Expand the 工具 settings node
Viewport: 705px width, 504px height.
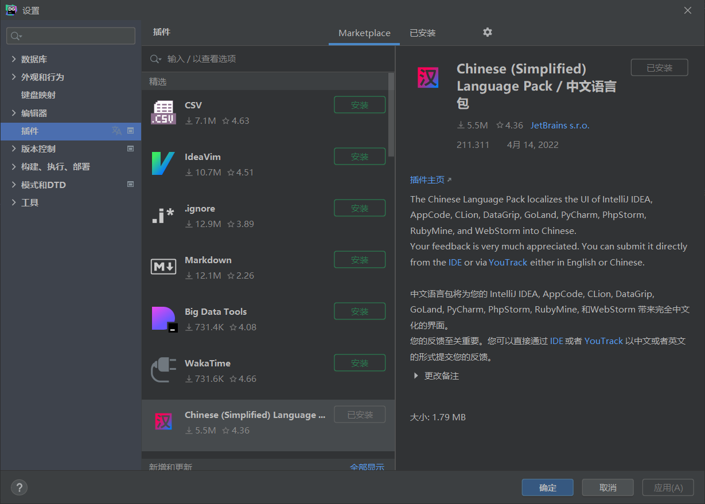point(14,202)
